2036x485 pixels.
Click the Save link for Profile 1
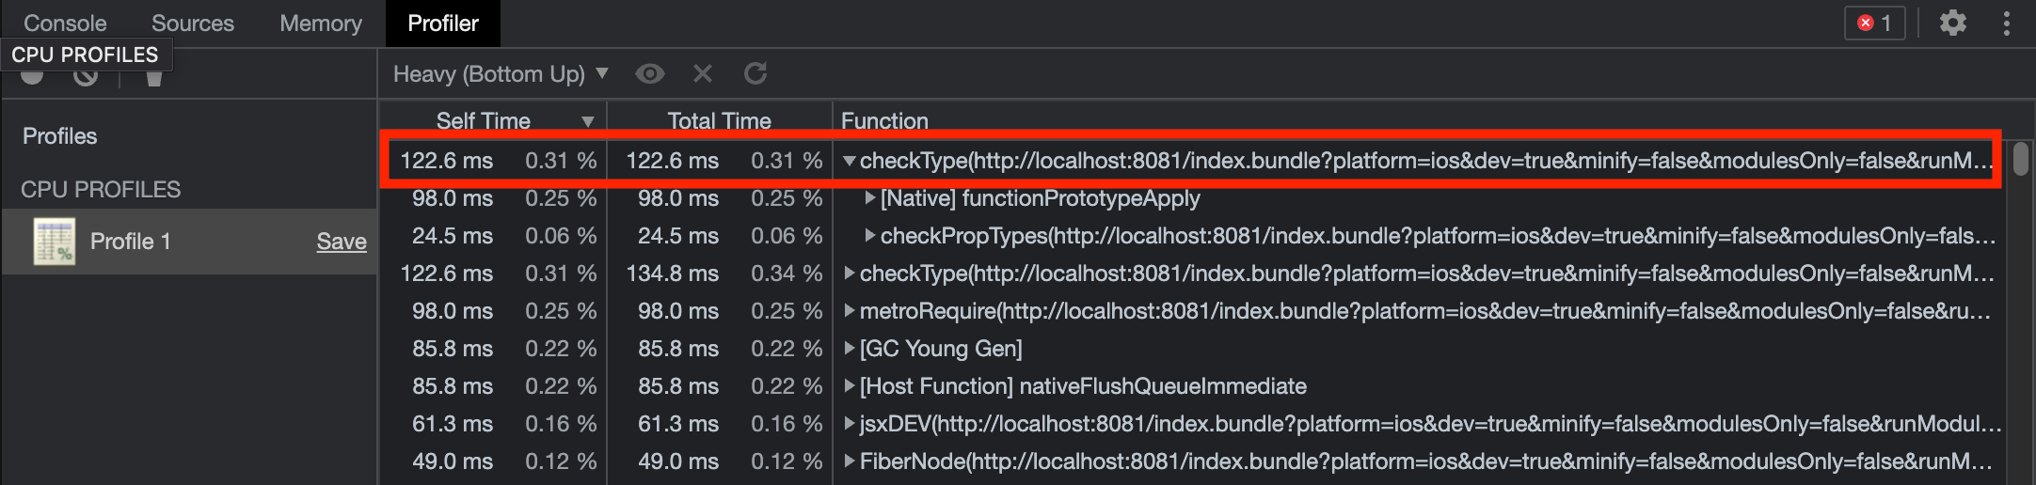click(342, 242)
